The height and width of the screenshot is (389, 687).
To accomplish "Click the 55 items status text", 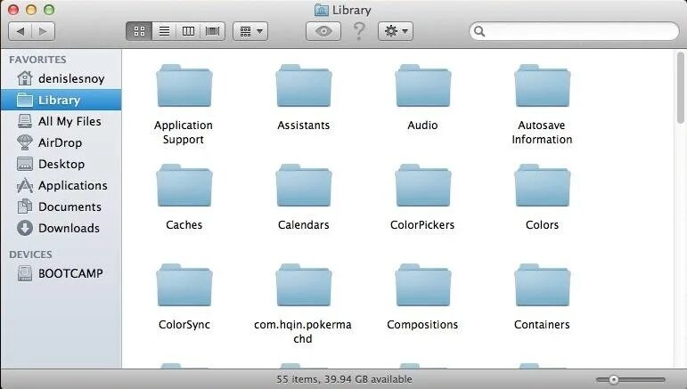I will click(x=344, y=379).
